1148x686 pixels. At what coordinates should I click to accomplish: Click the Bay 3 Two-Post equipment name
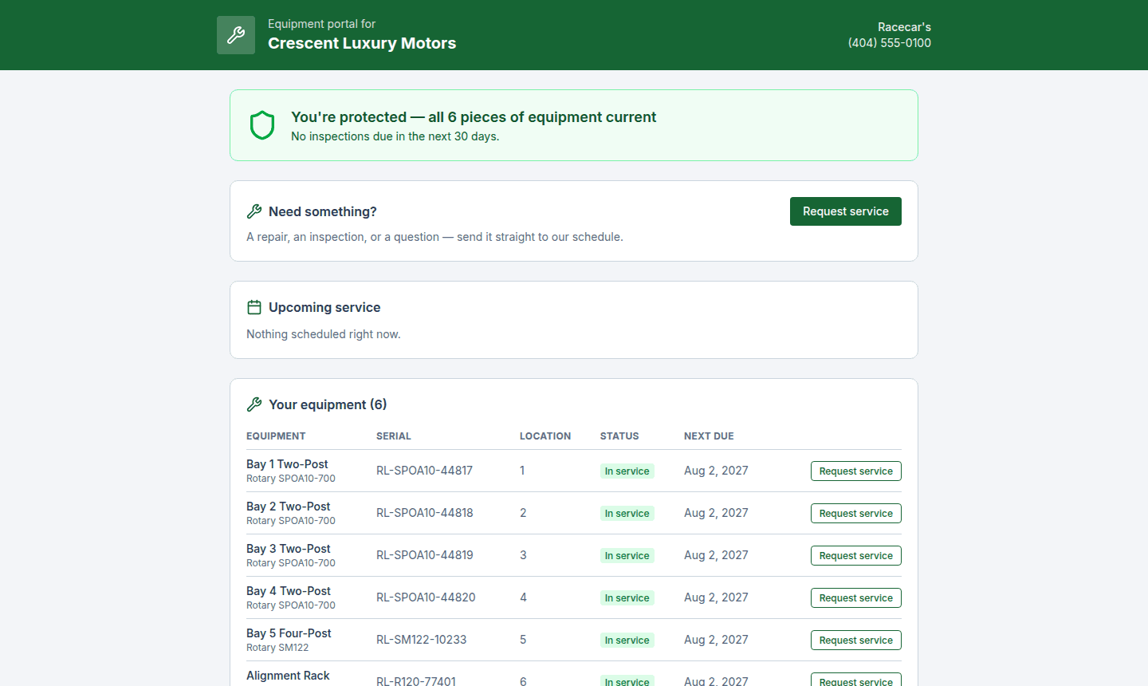[289, 549]
